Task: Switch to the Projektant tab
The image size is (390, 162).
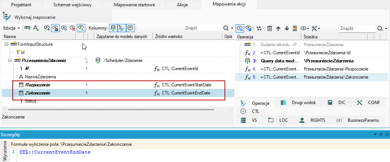Action: click(x=21, y=5)
